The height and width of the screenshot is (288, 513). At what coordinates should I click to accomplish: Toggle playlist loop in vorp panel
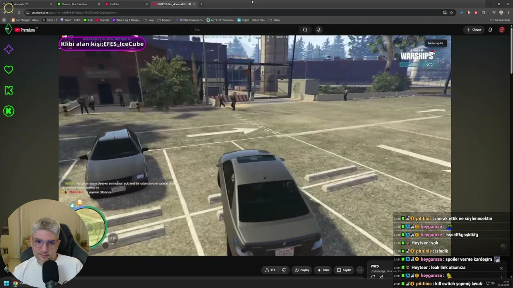point(373,277)
